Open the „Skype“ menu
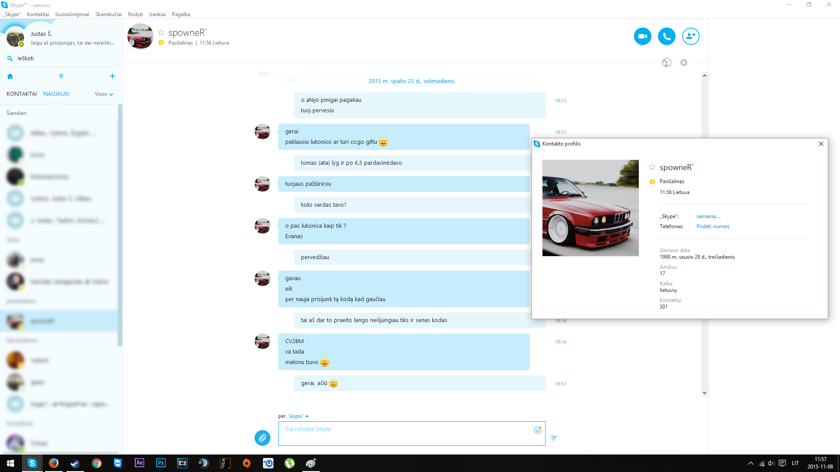Screen dimensions: 840x472 click(12, 14)
